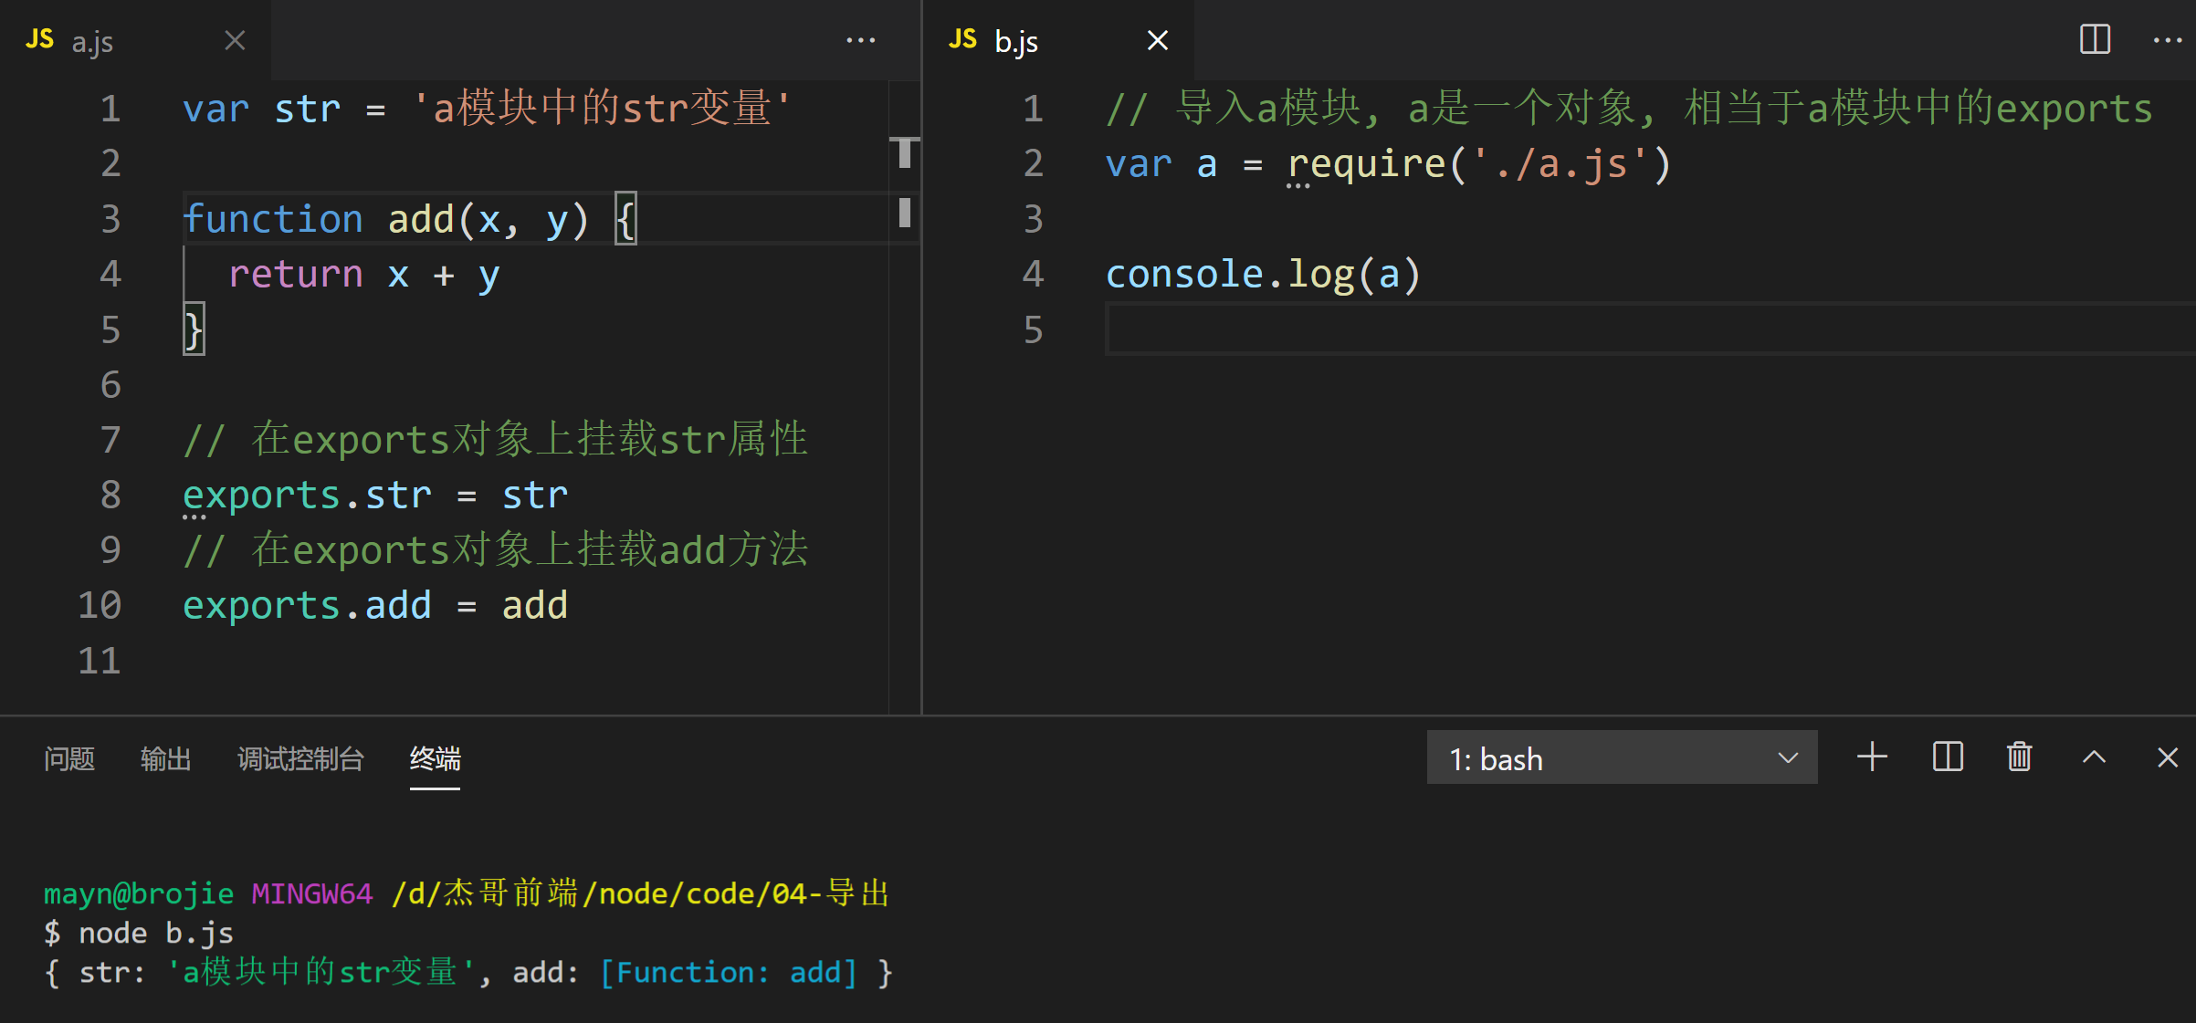Split the terminal panel
Image resolution: width=2196 pixels, height=1023 pixels.
pyautogui.click(x=1947, y=757)
